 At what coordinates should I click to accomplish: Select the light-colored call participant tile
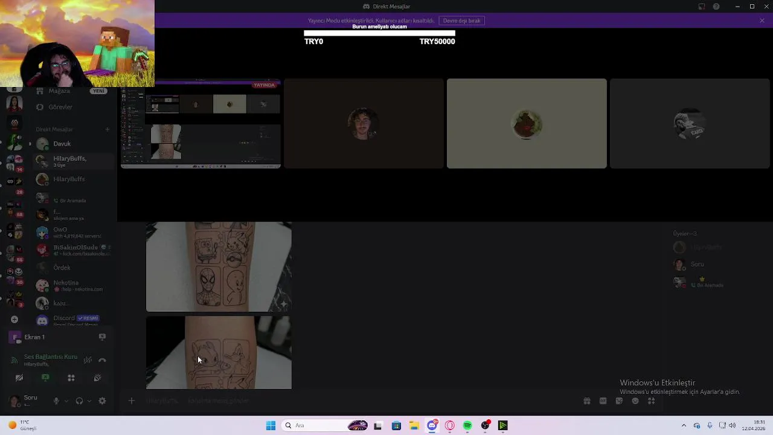tap(527, 123)
